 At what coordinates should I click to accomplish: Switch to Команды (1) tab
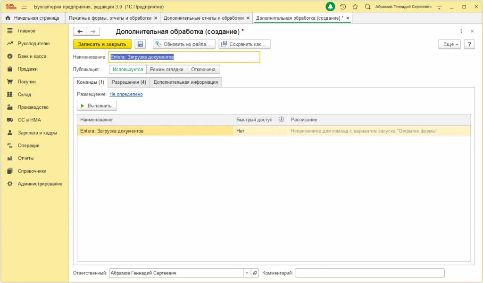pyautogui.click(x=91, y=82)
